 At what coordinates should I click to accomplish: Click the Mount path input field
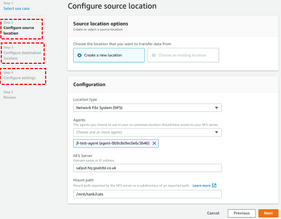[x=147, y=194]
